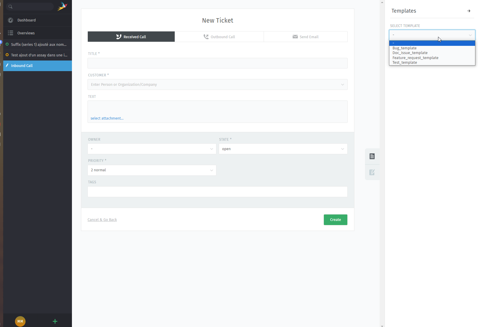Click the green plus new-item icon
The height and width of the screenshot is (327, 478).
pyautogui.click(x=55, y=321)
